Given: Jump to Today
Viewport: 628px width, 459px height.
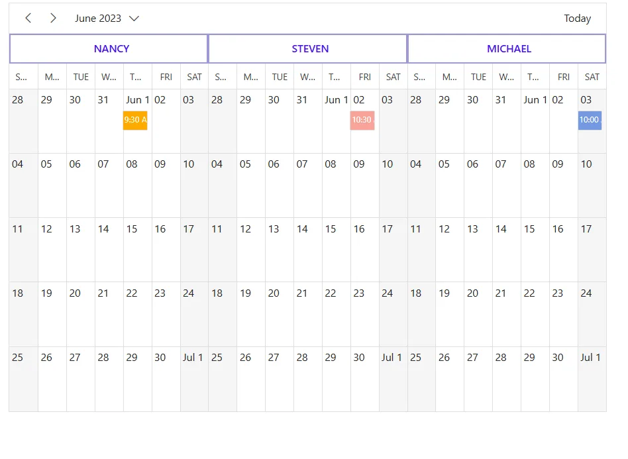Looking at the screenshot, I should point(577,19).
